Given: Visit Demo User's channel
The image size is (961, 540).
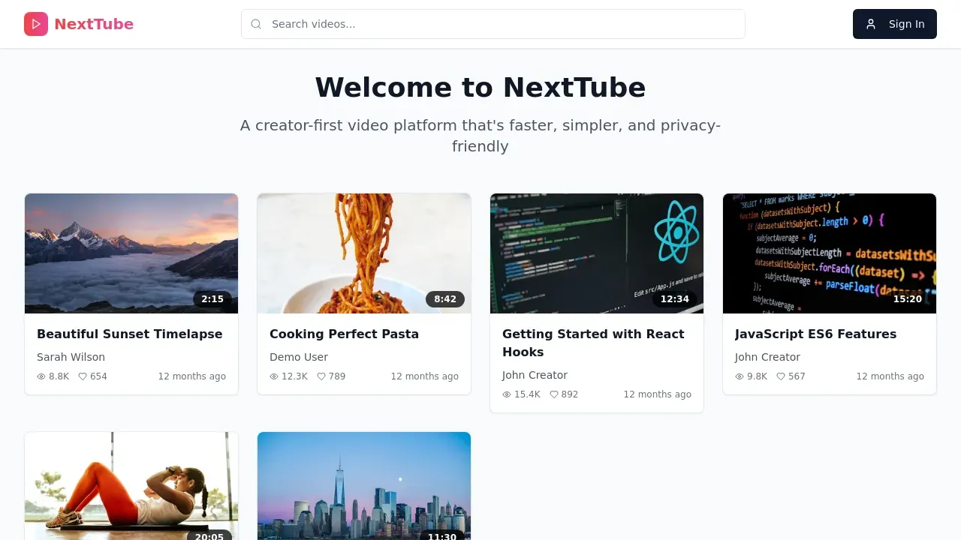Looking at the screenshot, I should (299, 357).
